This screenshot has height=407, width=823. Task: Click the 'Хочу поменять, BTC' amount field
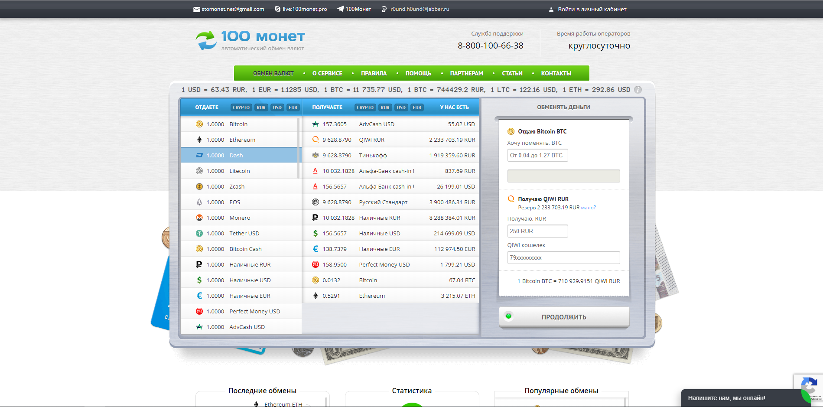(x=537, y=155)
